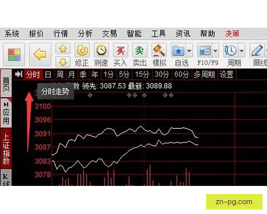Select the 周 period tab

coord(60,74)
